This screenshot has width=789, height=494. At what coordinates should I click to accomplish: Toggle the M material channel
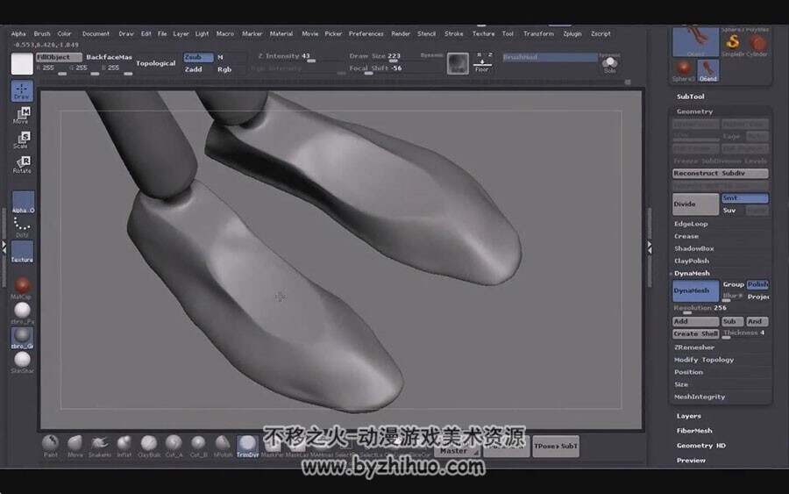[x=220, y=57]
